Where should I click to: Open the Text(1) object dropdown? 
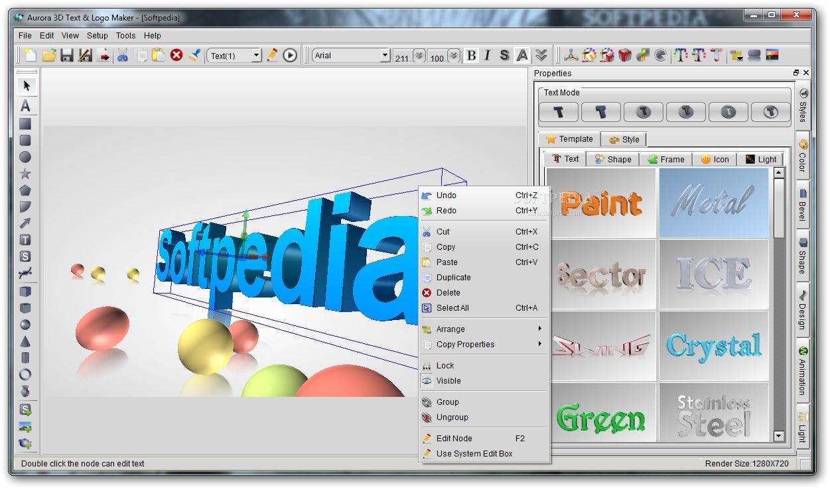pyautogui.click(x=257, y=56)
